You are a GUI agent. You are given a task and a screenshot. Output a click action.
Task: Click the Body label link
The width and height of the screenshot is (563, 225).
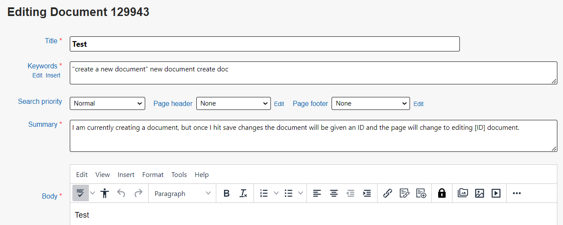[49, 196]
